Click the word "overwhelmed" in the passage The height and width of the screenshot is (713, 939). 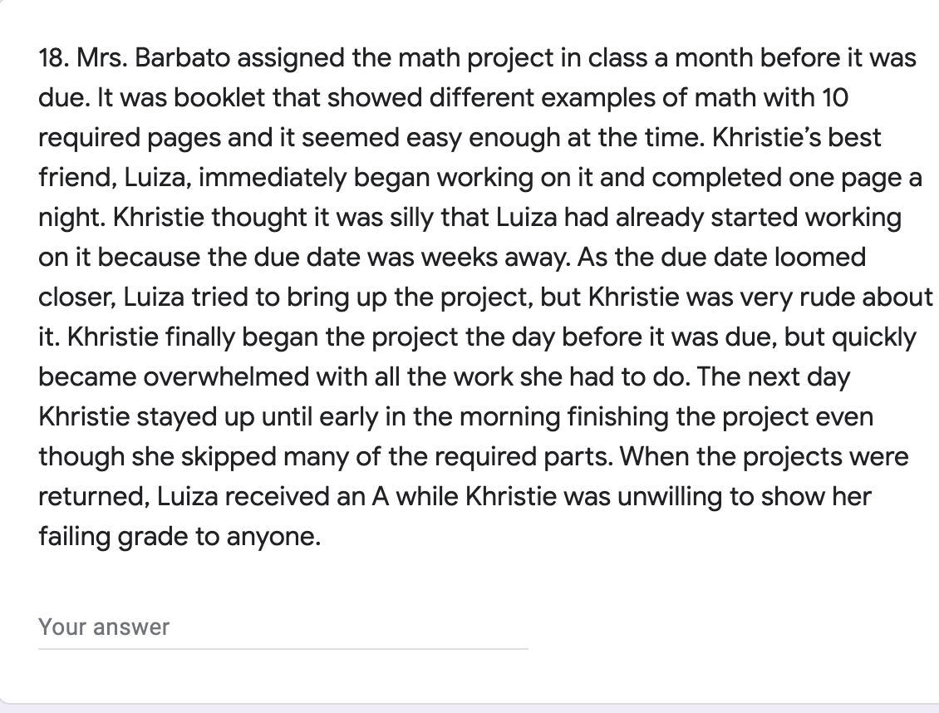[225, 377]
